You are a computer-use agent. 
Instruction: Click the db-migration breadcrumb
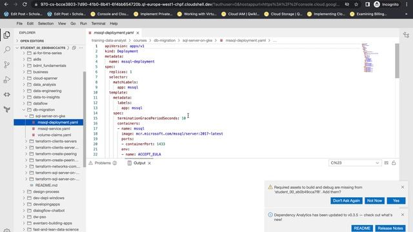(165, 41)
